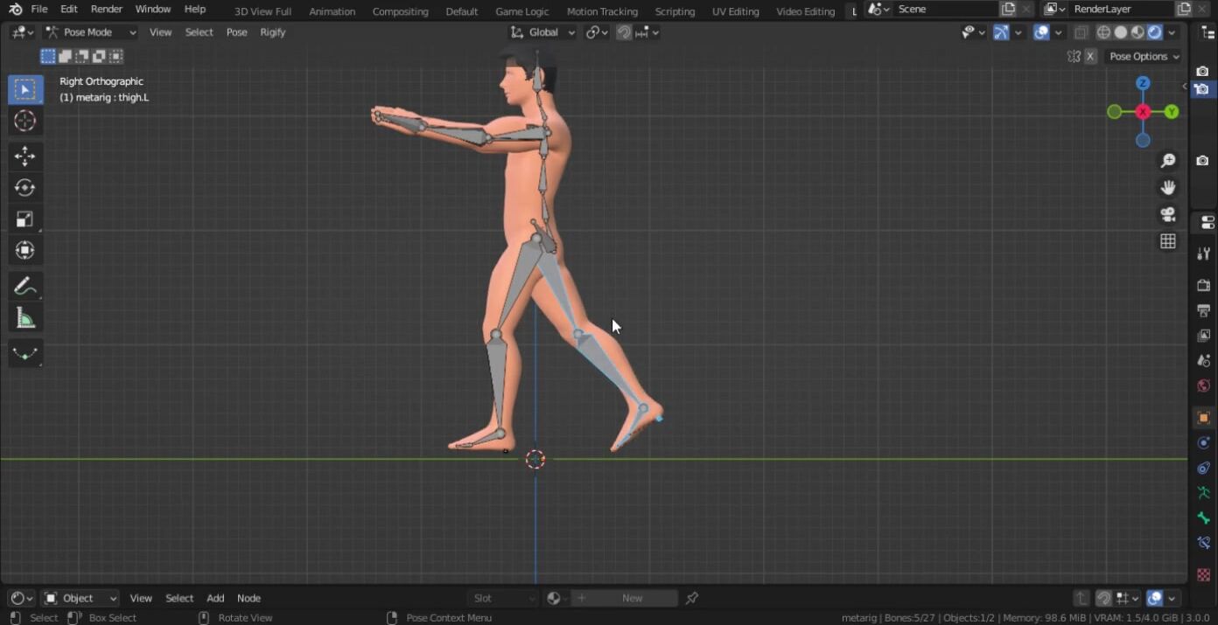
Task: Select the Rotate tool
Action: tap(24, 188)
